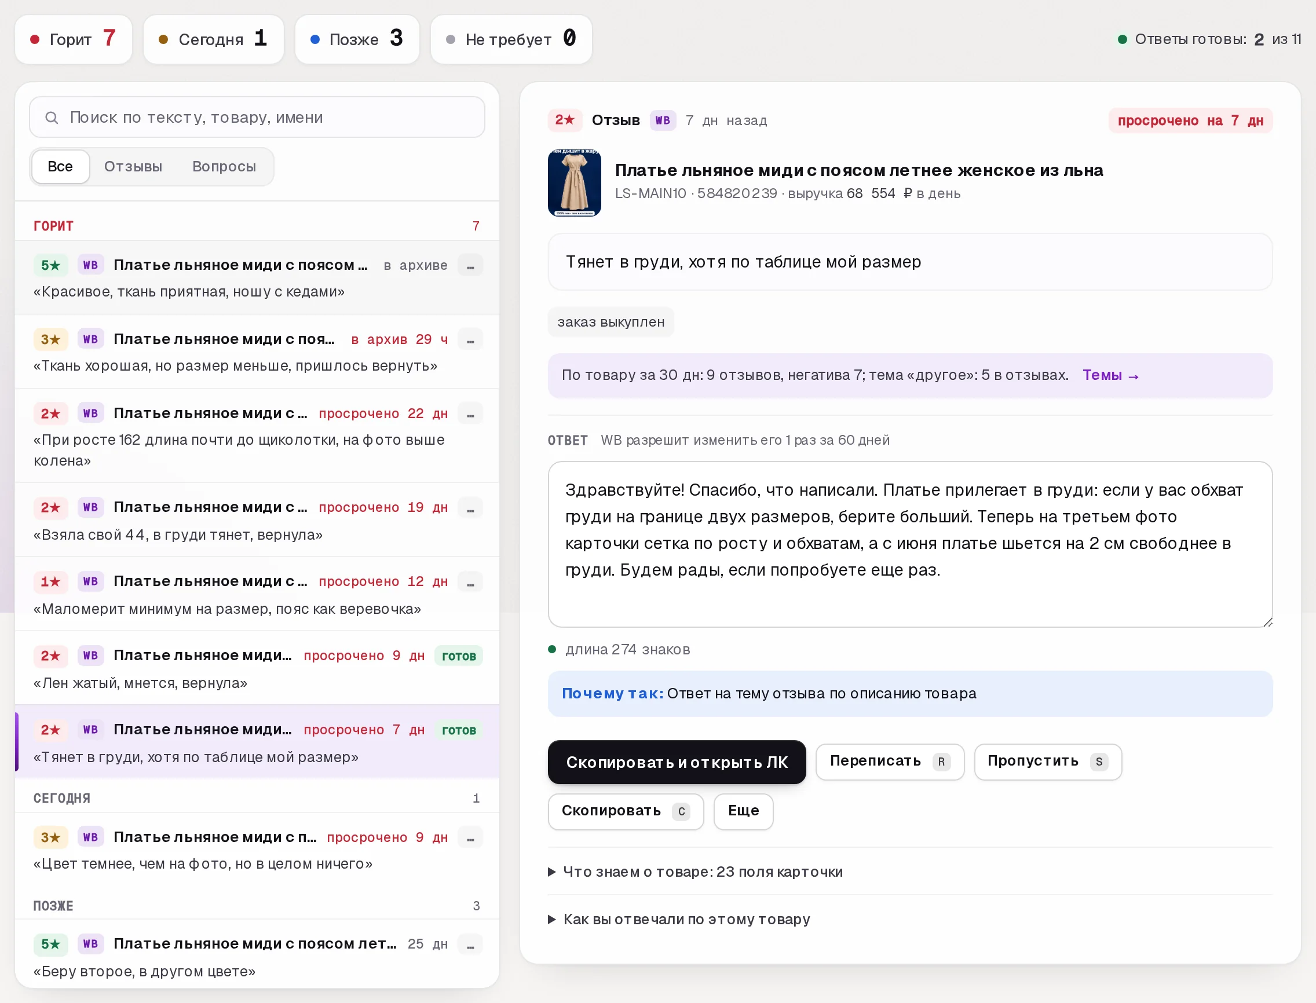Open more menu on «просрочено 12 дн» row

coord(470,581)
